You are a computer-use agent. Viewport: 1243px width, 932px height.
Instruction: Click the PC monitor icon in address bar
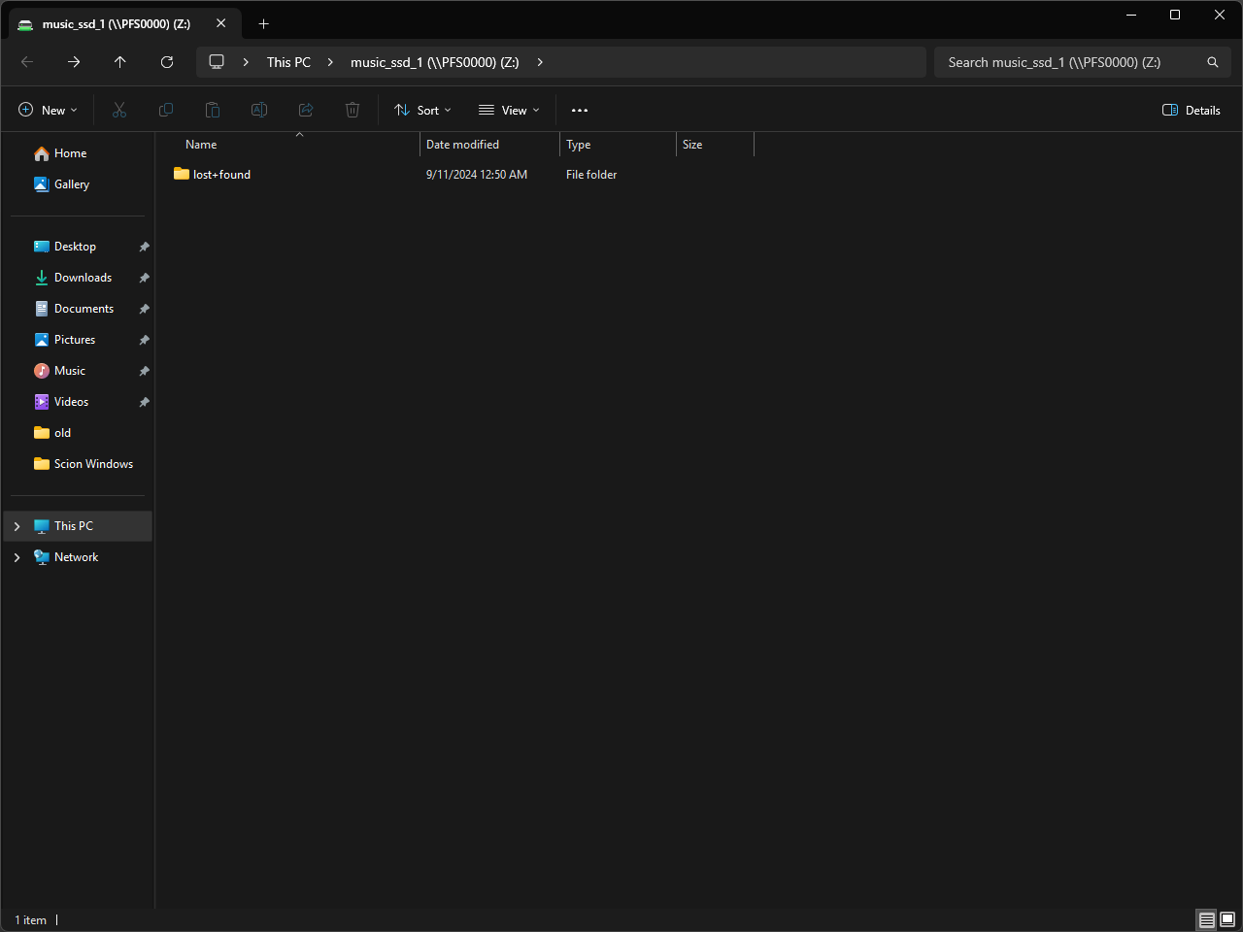click(217, 62)
